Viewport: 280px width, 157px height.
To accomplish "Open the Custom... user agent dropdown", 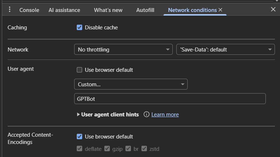I will [131, 84].
